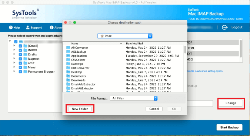Click the SysTools logo
Image resolution: width=250 pixels, height=136 pixels.
26,14
